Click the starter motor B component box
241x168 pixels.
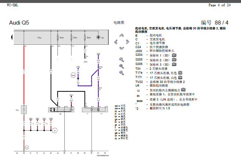point(61,110)
